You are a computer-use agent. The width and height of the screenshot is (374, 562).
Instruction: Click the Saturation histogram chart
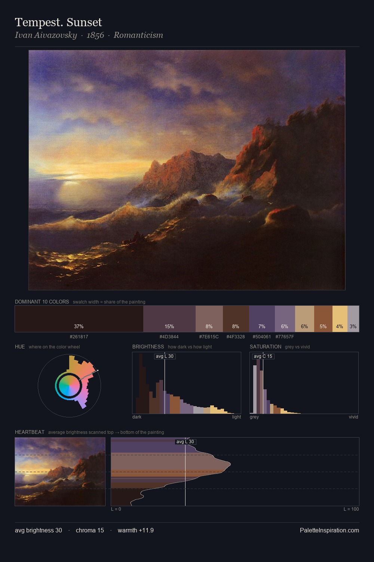click(x=304, y=383)
